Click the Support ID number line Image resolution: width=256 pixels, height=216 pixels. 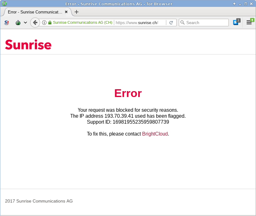point(128,122)
